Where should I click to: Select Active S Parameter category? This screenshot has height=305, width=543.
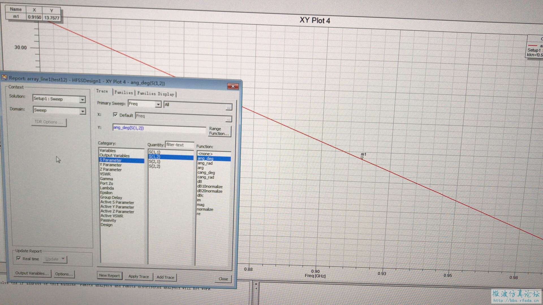coord(117,202)
